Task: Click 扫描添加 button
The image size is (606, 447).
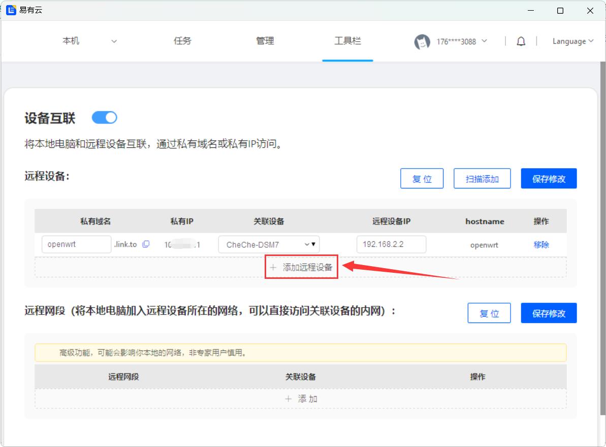Action: point(482,179)
